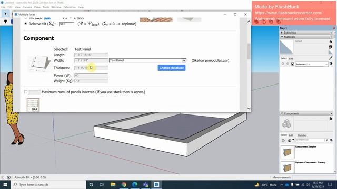Click the 3D Warehouse search field
The image size is (337, 189).
(310, 140)
